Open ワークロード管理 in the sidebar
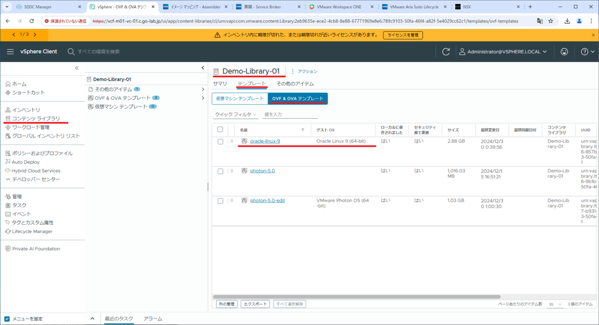The height and width of the screenshot is (325, 599). coord(27,127)
